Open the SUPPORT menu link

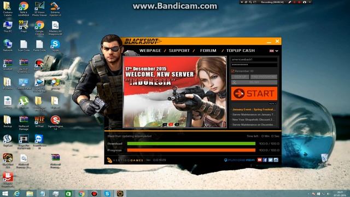(179, 51)
